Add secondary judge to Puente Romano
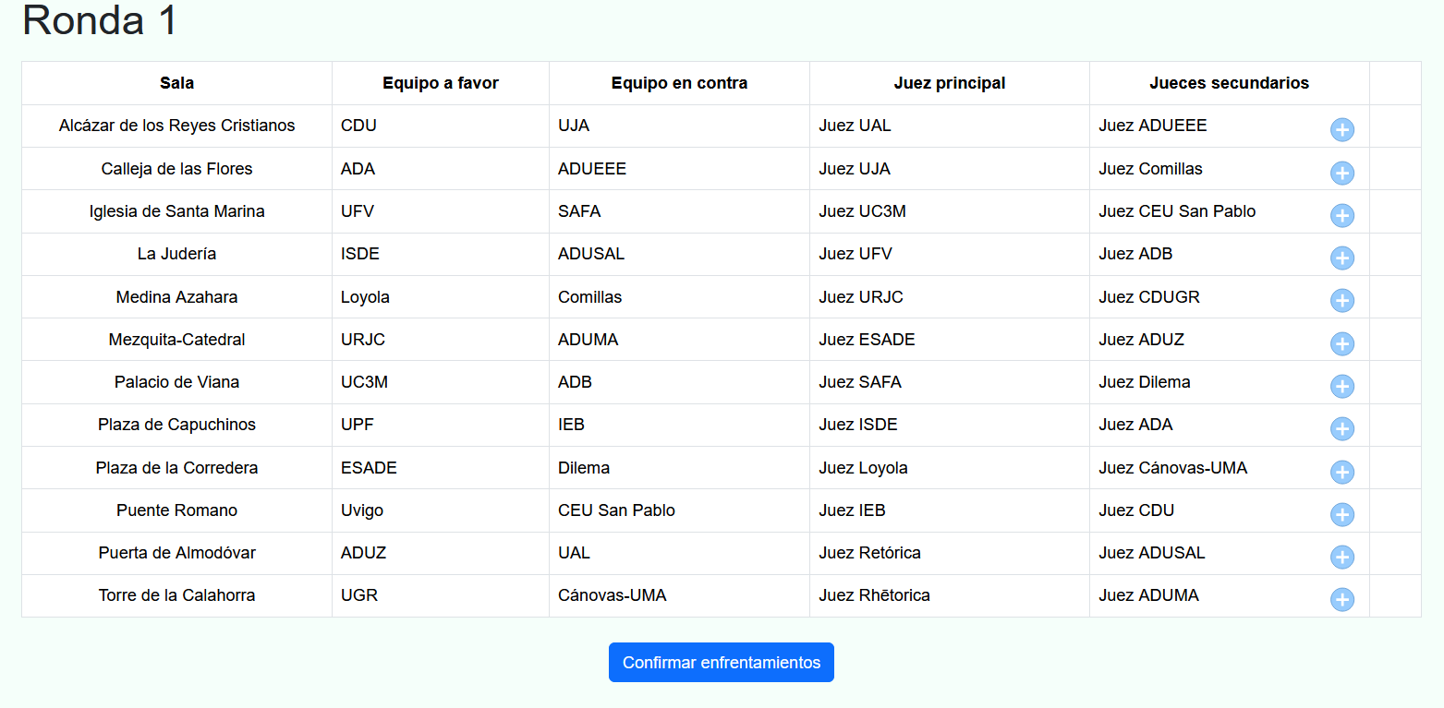Image resolution: width=1444 pixels, height=708 pixels. [1341, 514]
